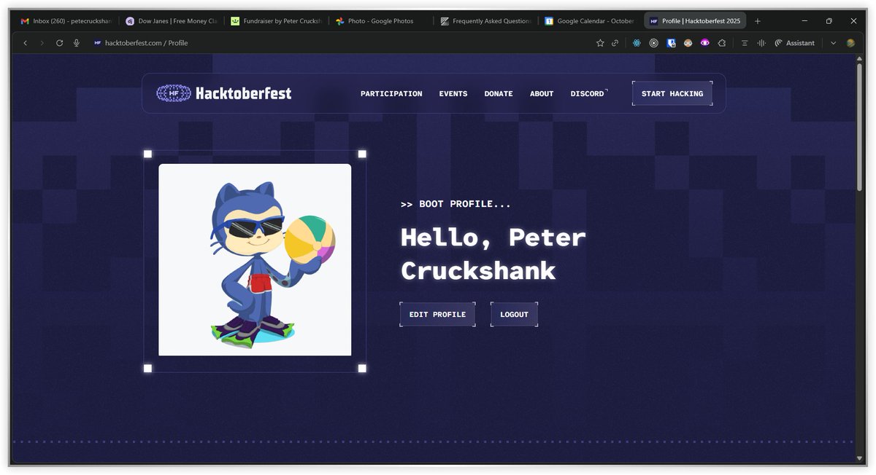Copy the page link with the chain icon
This screenshot has width=876, height=475.
pyautogui.click(x=615, y=43)
